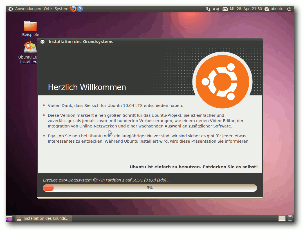
Task: Toggle show desktop button in bottom panel
Action: point(9,218)
